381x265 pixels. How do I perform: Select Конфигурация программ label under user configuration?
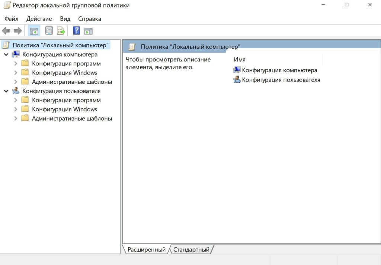tap(66, 100)
